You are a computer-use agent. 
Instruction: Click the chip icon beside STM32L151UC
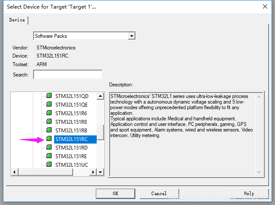(49, 164)
